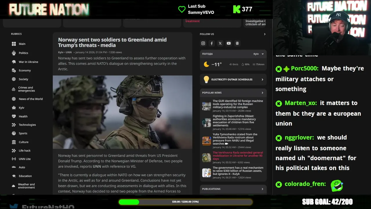Click the SUB GOAL: 42/200 counter

coord(327,202)
